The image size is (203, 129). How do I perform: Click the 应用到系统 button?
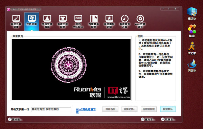point(149,109)
